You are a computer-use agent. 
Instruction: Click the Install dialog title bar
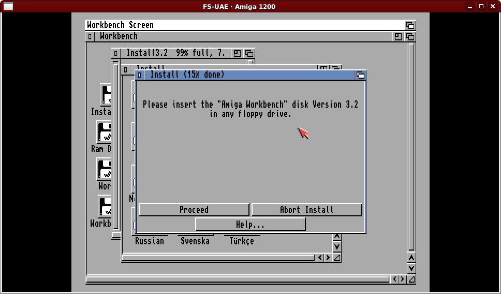point(249,75)
